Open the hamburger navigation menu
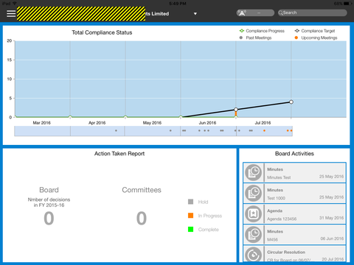The width and height of the screenshot is (354, 265). click(x=11, y=13)
